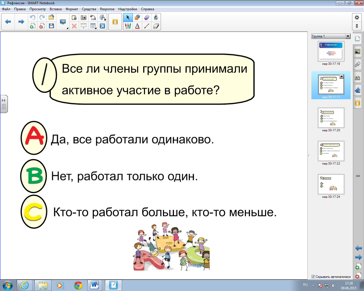Open the page 2 thumbnail menu arrow

[x=342, y=77]
